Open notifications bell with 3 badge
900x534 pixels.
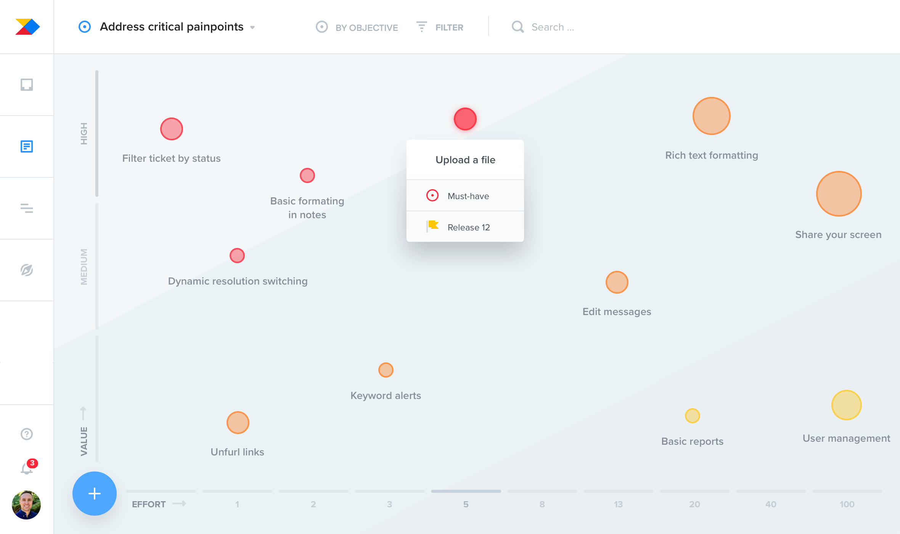click(x=27, y=468)
